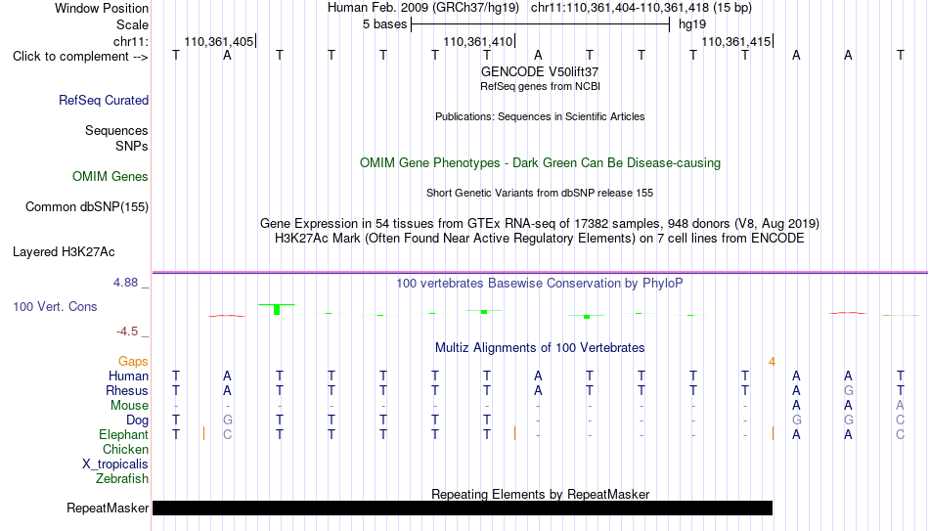
Task: Click the Short Genetic Variants from dbSNP title
Action: (x=540, y=194)
